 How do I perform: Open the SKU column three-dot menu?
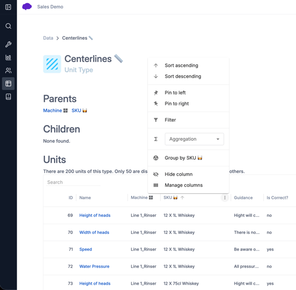(x=225, y=197)
